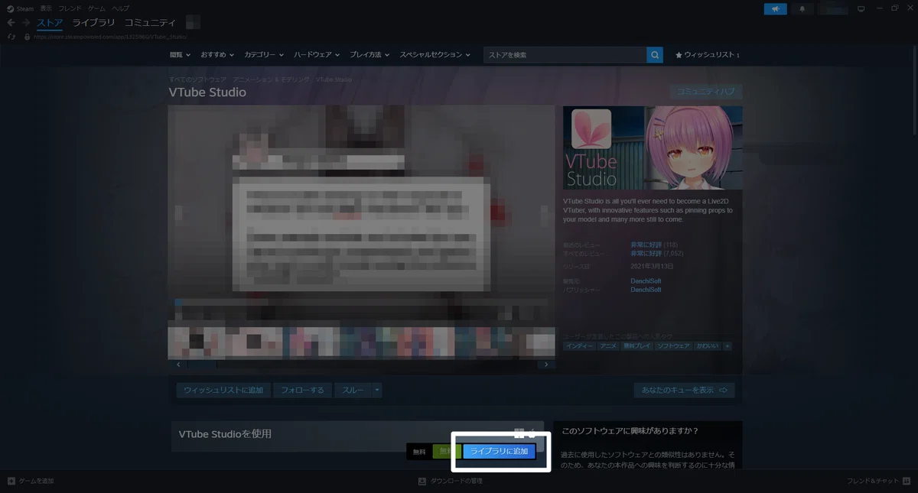Click the VTube Studio header image
This screenshot has width=918, height=493.
pos(653,148)
